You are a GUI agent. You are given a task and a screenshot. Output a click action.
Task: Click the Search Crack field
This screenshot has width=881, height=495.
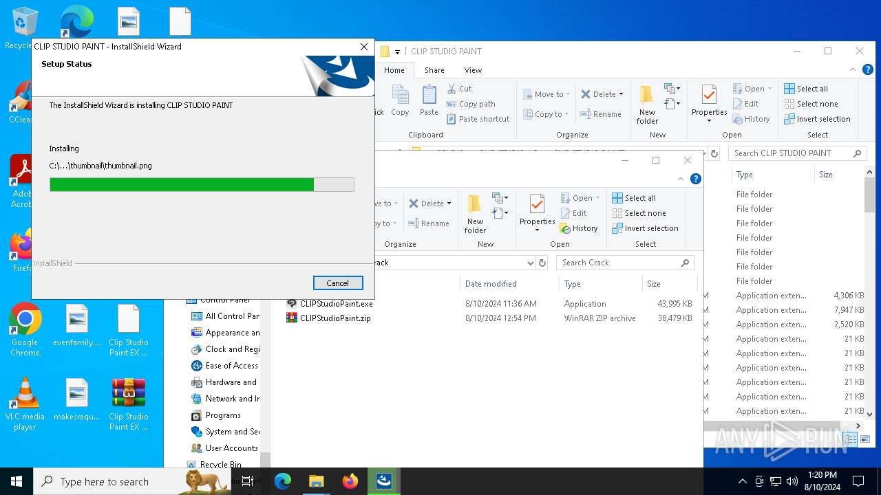tap(626, 263)
